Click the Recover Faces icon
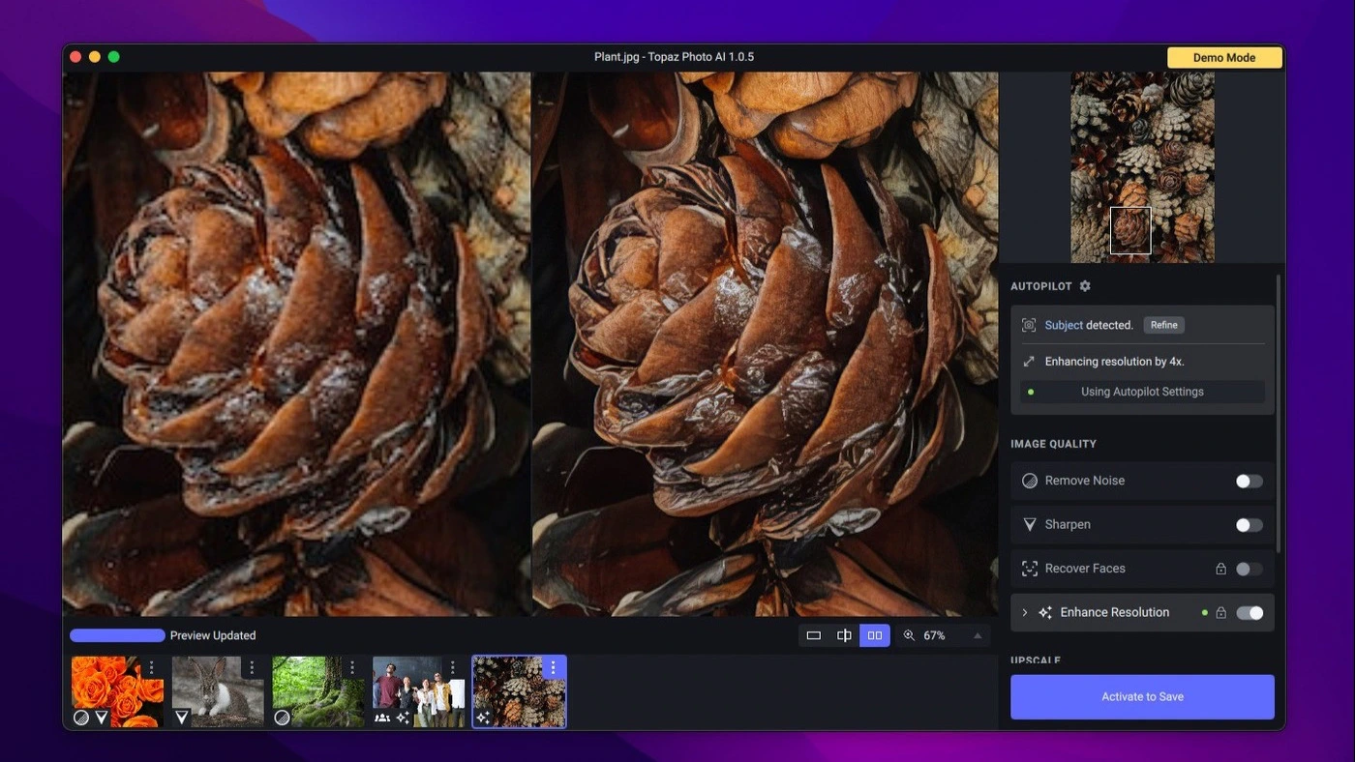1355x762 pixels. click(1030, 569)
